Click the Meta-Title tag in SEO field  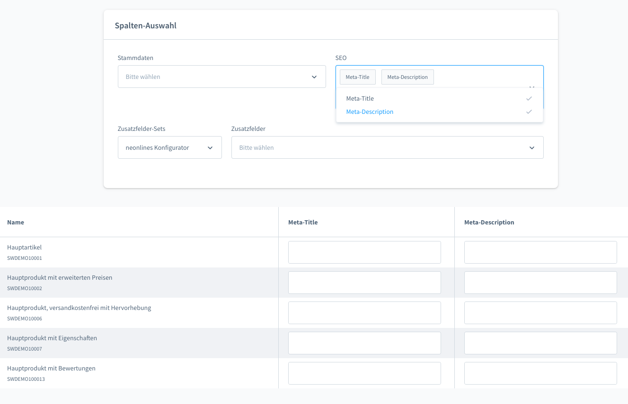(358, 77)
